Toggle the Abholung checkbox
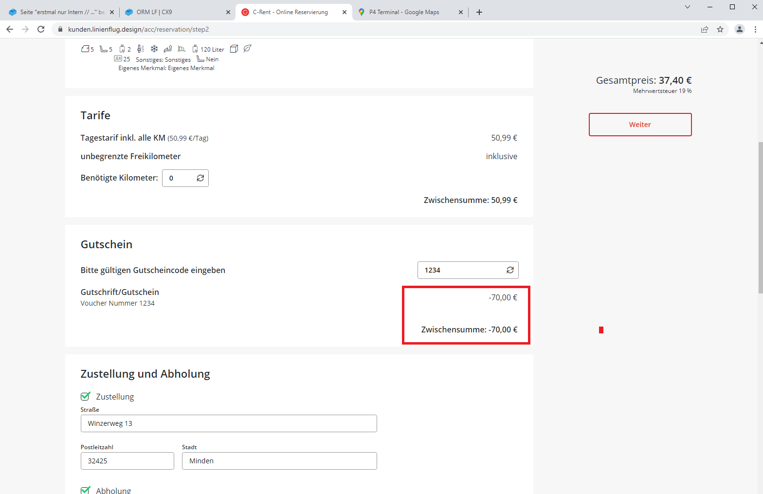The width and height of the screenshot is (763, 494). coord(86,490)
